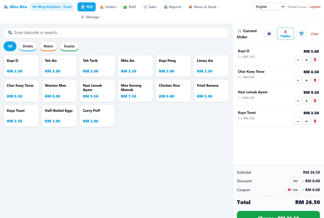Open the Orders page
Viewport: 324px width, 218px height.
point(108,7)
